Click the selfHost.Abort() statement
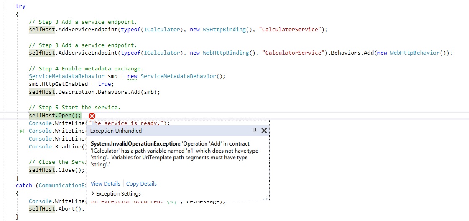 56,208
